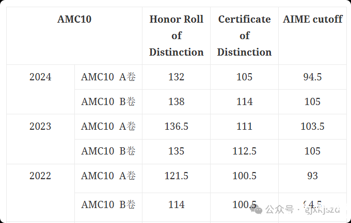Click the 2022 year cell
Screen dimensions: 351x223
[40, 176]
